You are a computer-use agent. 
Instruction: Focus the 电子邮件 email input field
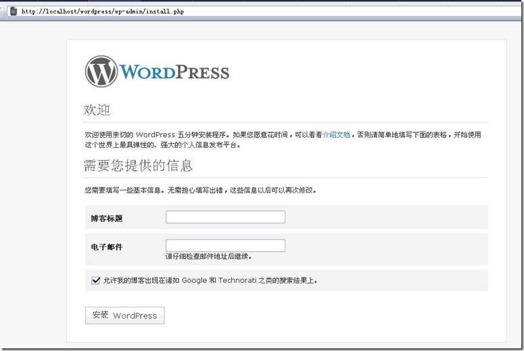tap(226, 246)
